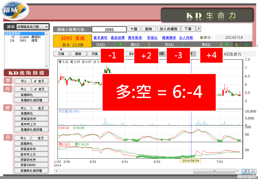This screenshot has width=258, height=179.
Task: Click the stock list scroll-up arrow
Action: [x=47, y=34]
